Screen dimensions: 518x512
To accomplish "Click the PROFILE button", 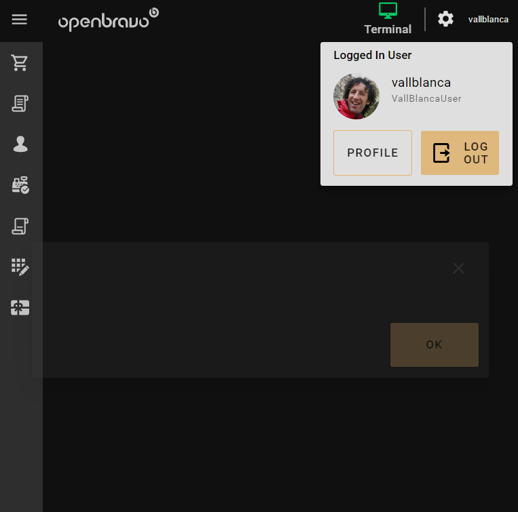I will 373,153.
